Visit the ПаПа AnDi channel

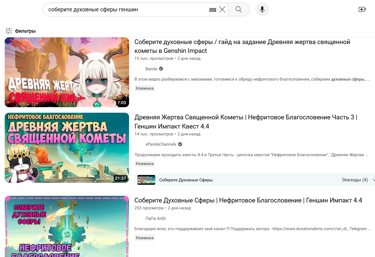(x=156, y=218)
